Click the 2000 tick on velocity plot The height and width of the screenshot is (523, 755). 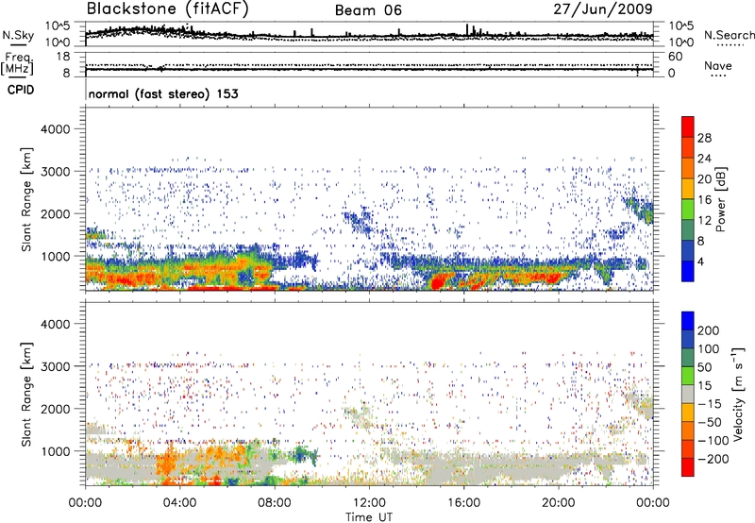point(55,409)
